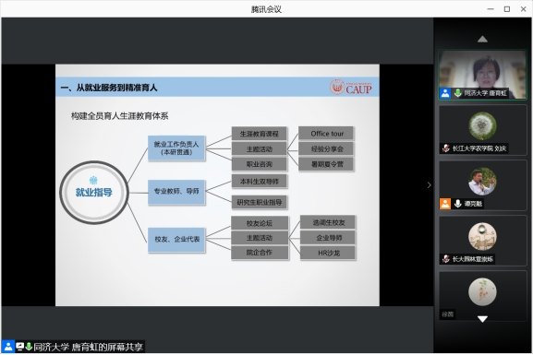Screen dimensions: 533x355
Task: Click 同济大学 唐育虹 green microphone icon
Action: [x=458, y=92]
